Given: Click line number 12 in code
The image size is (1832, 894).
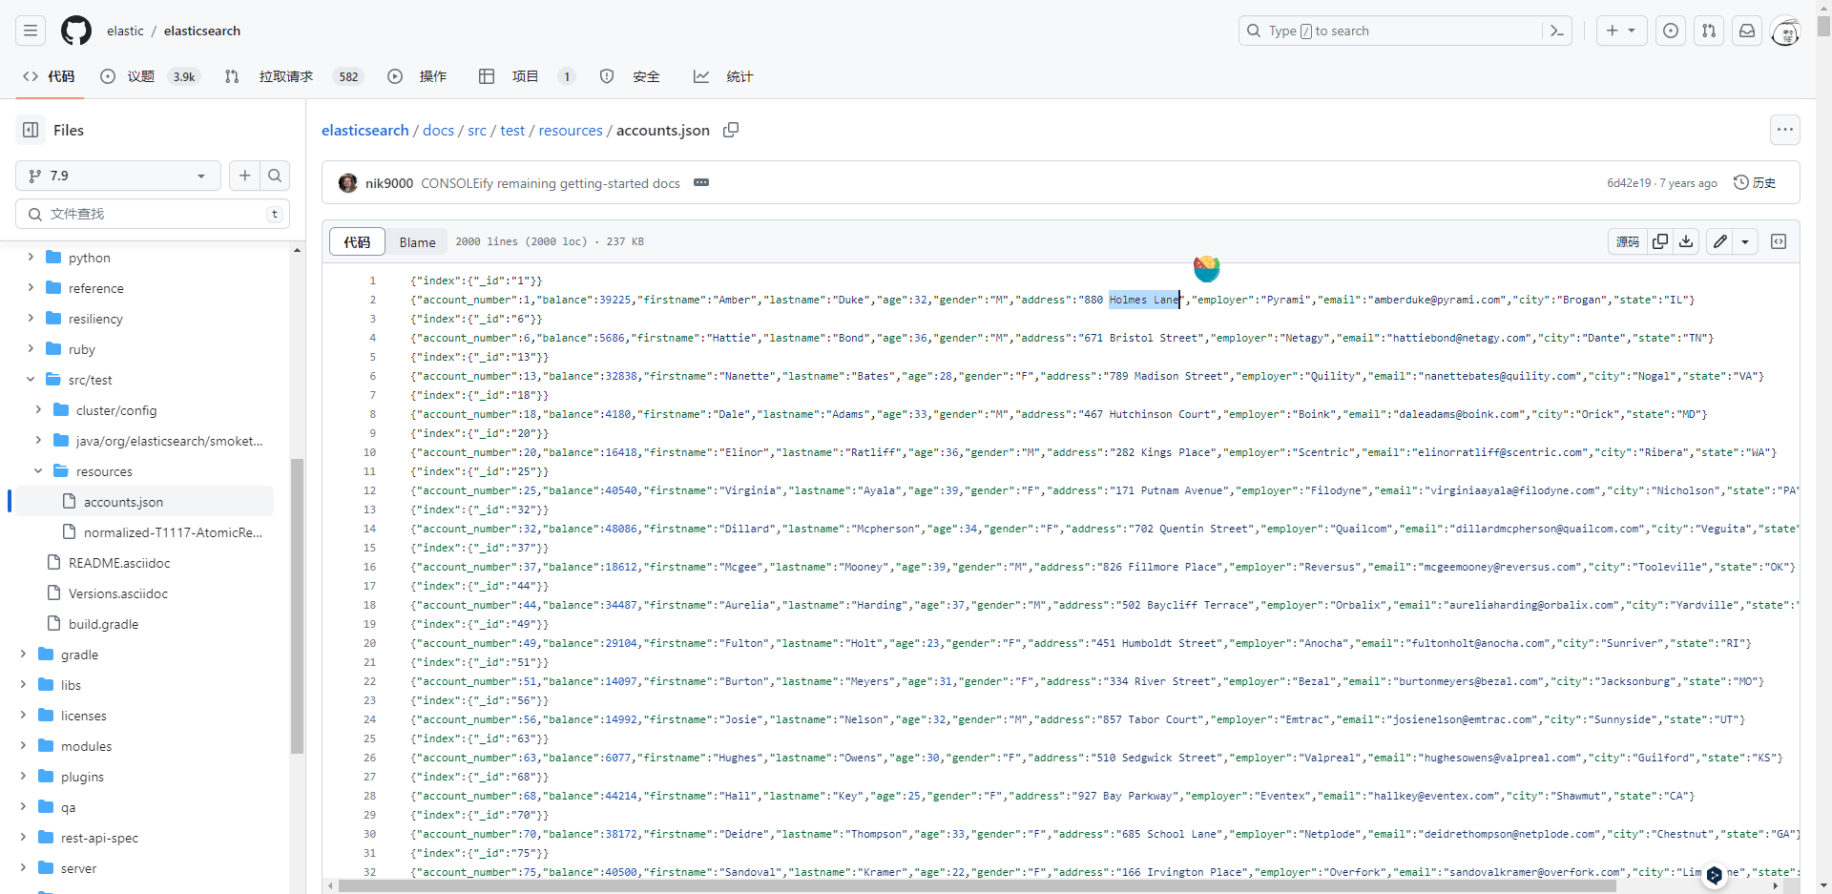Looking at the screenshot, I should [x=370, y=490].
